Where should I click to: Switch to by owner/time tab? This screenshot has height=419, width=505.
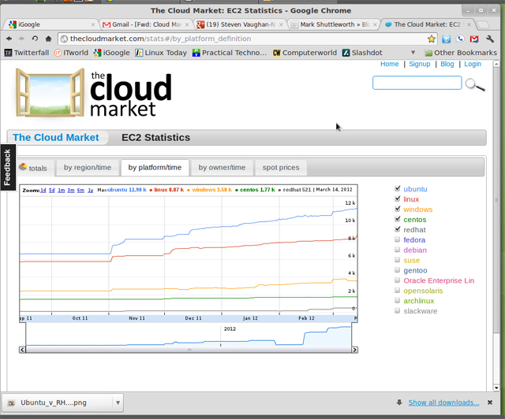[222, 168]
